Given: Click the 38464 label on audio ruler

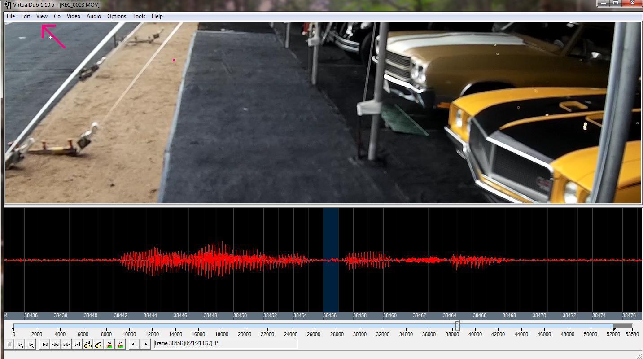Looking at the screenshot, I should pos(449,315).
